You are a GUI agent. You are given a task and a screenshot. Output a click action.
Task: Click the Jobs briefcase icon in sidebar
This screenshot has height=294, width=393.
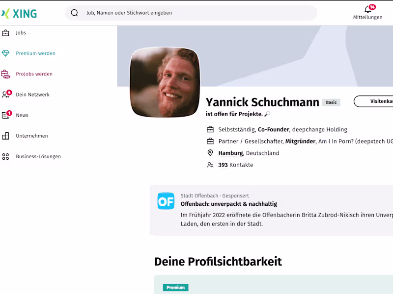[6, 33]
